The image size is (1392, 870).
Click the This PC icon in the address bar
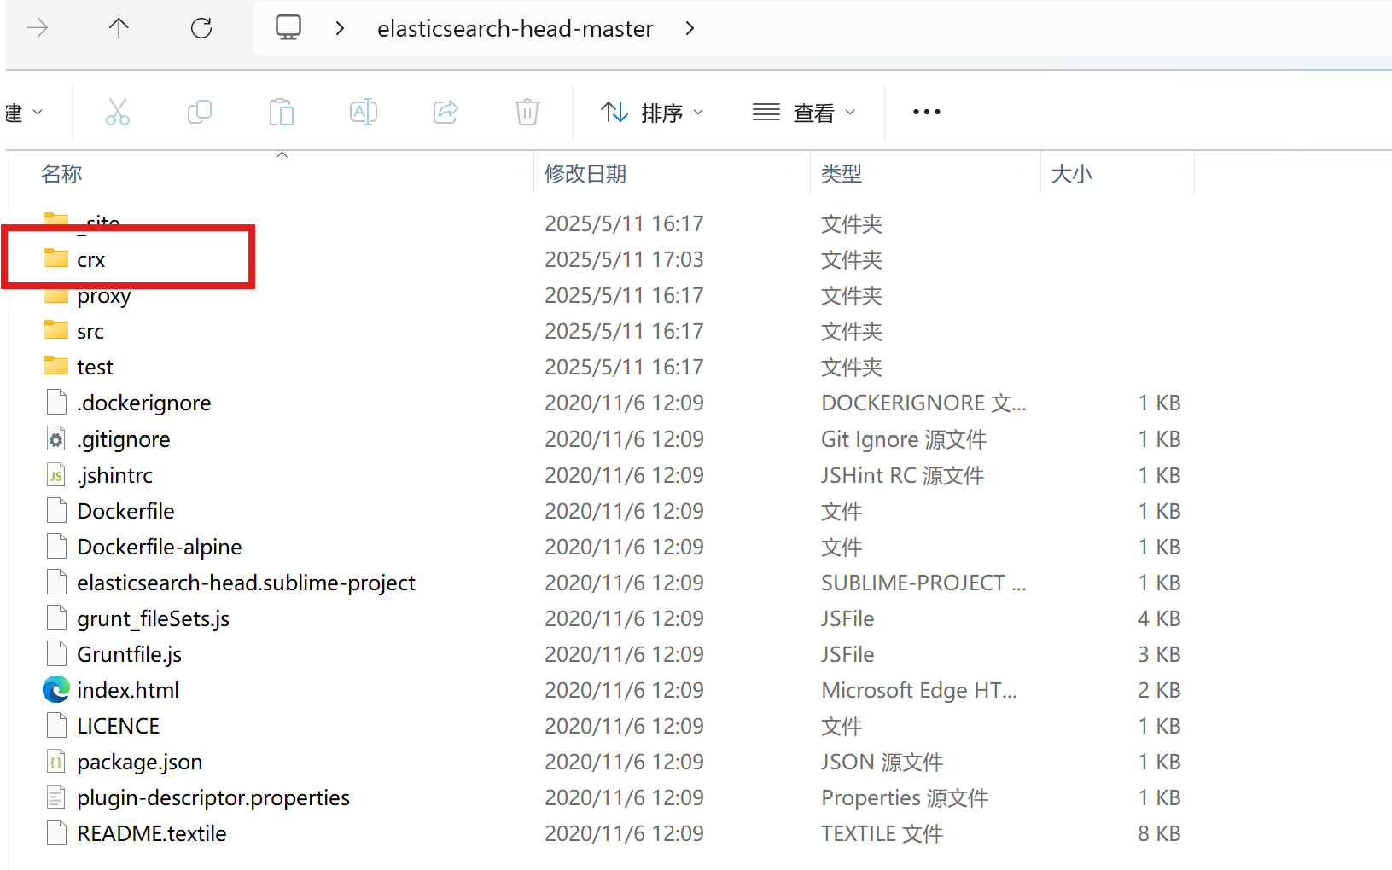pos(288,27)
